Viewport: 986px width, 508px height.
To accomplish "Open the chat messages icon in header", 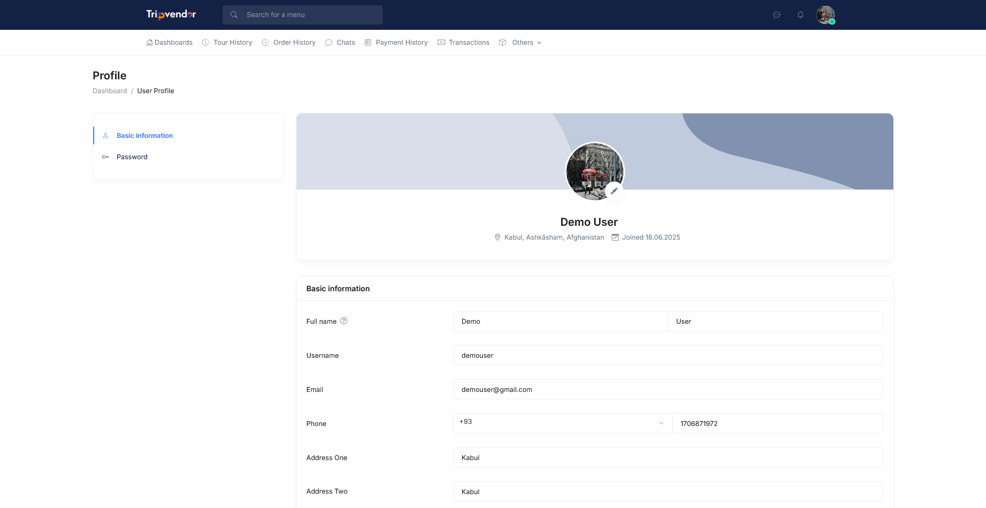I will [x=777, y=15].
